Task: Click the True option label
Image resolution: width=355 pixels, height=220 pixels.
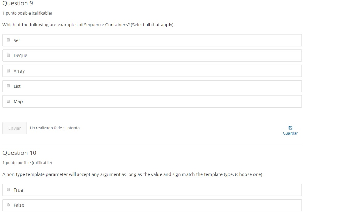Action: [18, 190]
